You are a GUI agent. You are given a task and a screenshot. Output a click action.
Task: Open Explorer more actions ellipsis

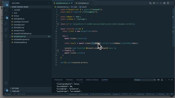coord(49,3)
